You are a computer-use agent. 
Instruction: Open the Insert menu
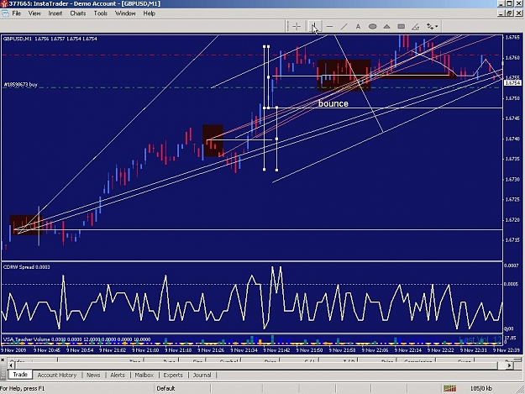pyautogui.click(x=55, y=13)
